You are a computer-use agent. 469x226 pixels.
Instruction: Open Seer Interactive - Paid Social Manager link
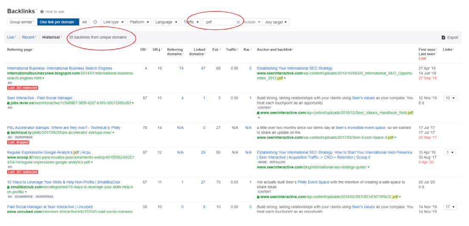tap(40, 98)
